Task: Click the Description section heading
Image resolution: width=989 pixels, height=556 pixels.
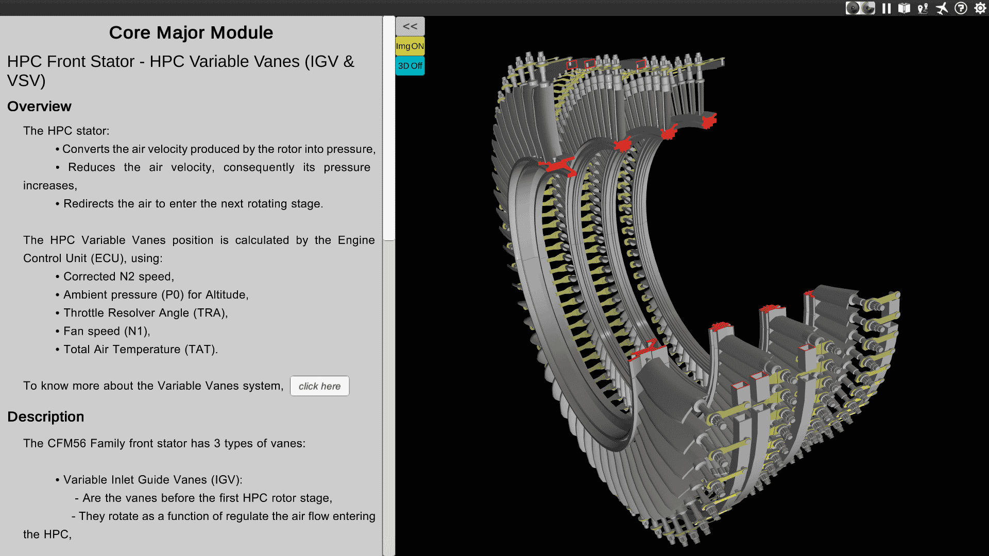Action: click(x=45, y=416)
